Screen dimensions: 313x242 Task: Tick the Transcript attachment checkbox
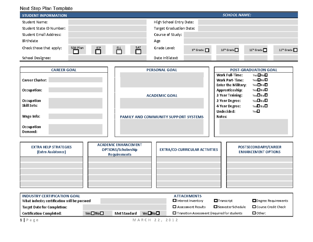pos(215,201)
